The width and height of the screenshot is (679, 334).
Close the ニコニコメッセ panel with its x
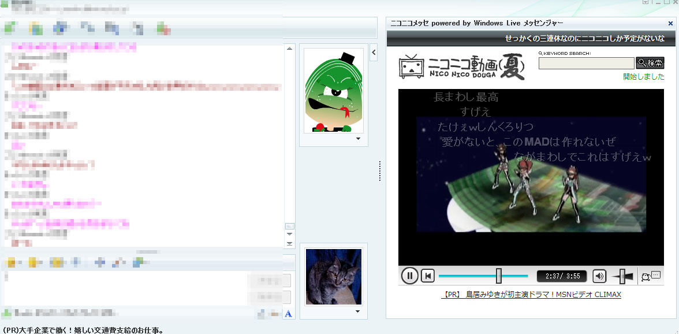pyautogui.click(x=670, y=23)
